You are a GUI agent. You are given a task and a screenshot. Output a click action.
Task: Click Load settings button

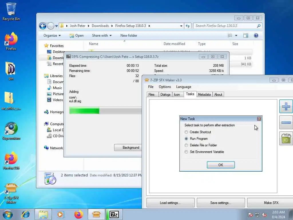pyautogui.click(x=170, y=203)
